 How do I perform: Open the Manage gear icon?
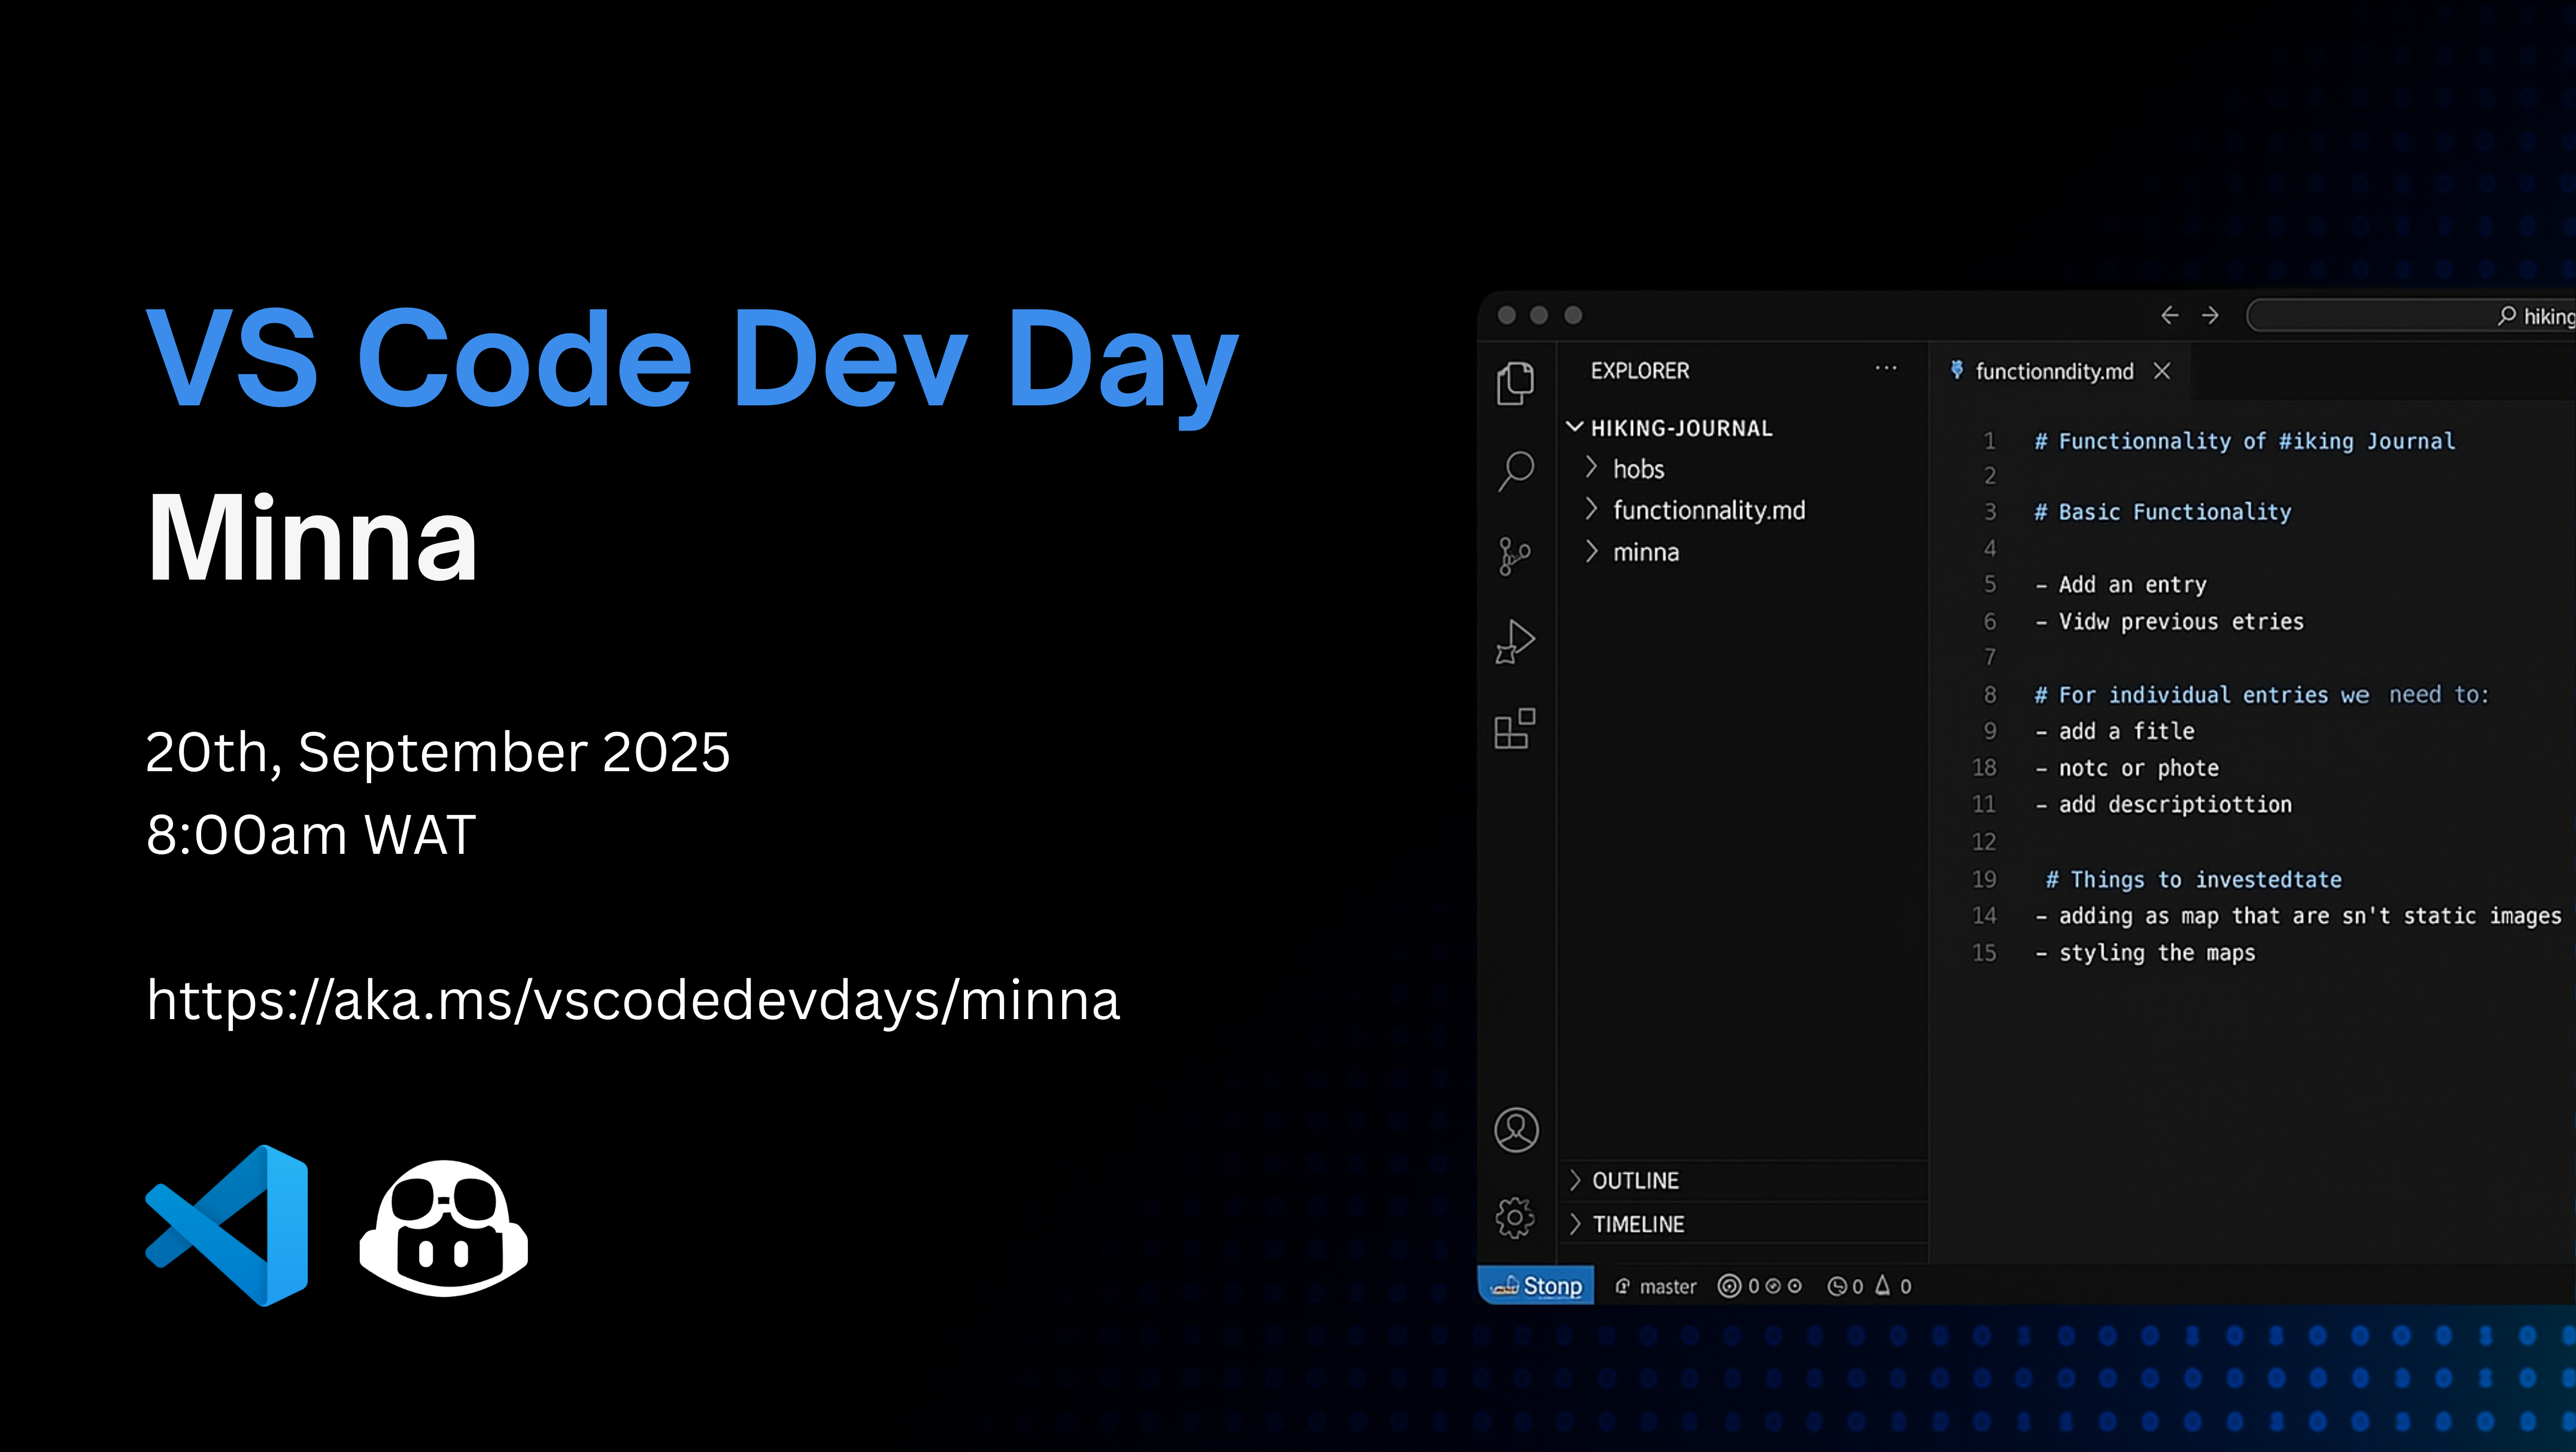pos(1515,1217)
